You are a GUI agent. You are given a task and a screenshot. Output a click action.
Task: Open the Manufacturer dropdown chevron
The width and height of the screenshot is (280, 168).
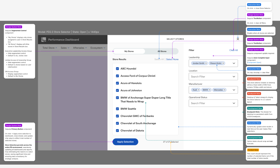[234, 90]
